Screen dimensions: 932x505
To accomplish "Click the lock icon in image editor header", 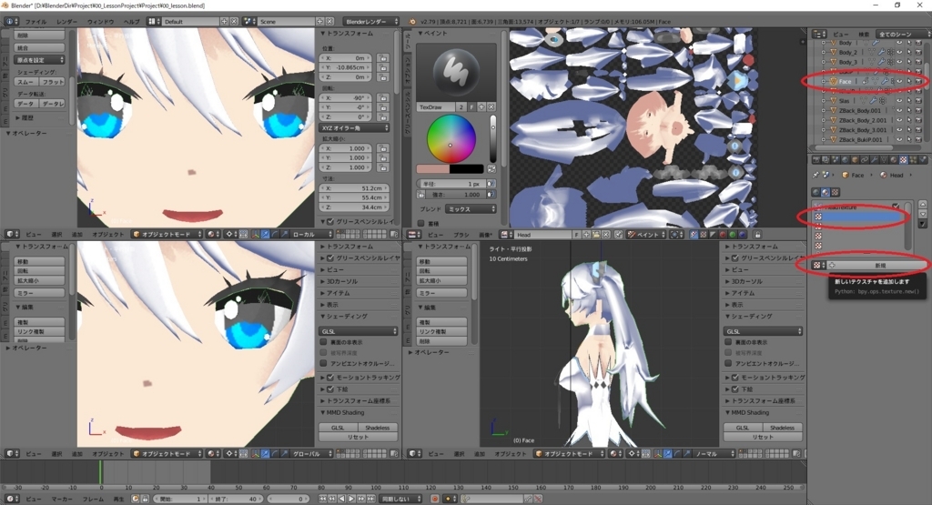I will pyautogui.click(x=757, y=235).
